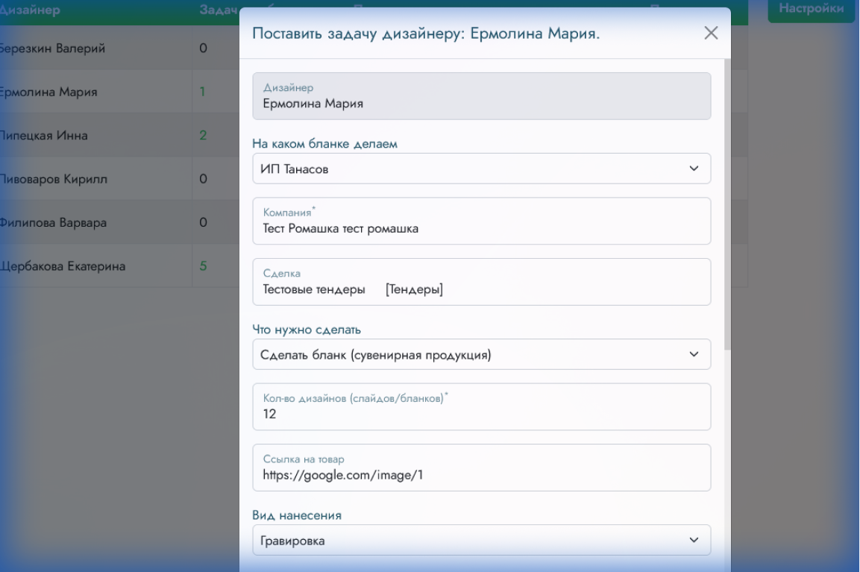Click the count 1 next to Ермолина Мария

[x=202, y=92]
